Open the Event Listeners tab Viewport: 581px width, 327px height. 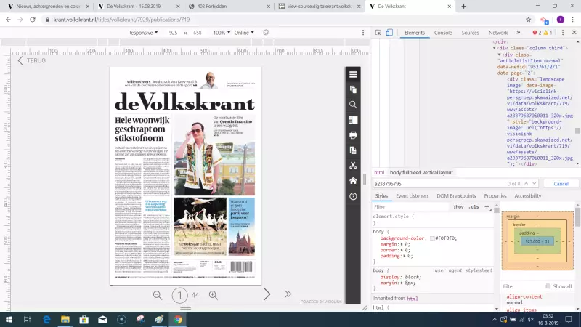(x=414, y=196)
